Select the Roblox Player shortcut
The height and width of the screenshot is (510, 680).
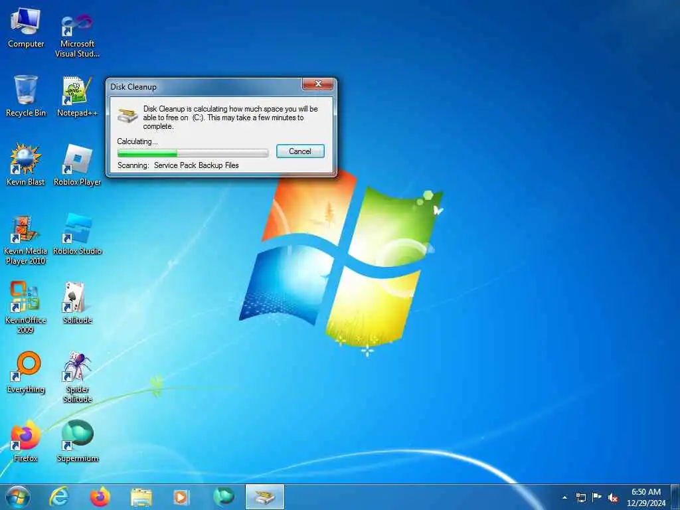[x=77, y=165]
